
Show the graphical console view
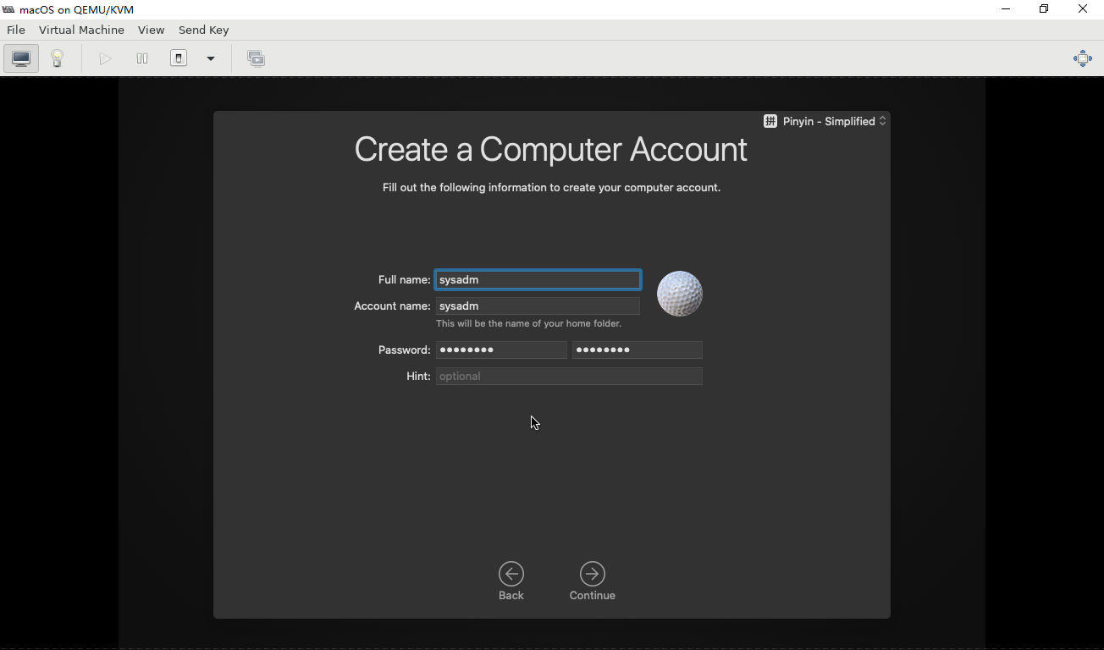click(21, 58)
